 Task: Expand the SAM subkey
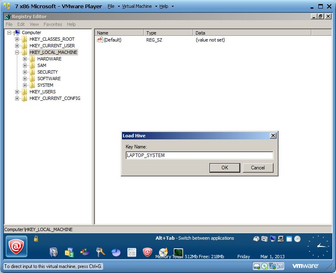25,65
